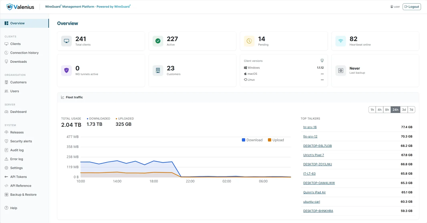Click the API Reference code icon
This screenshot has height=223, width=427.
coord(6,186)
